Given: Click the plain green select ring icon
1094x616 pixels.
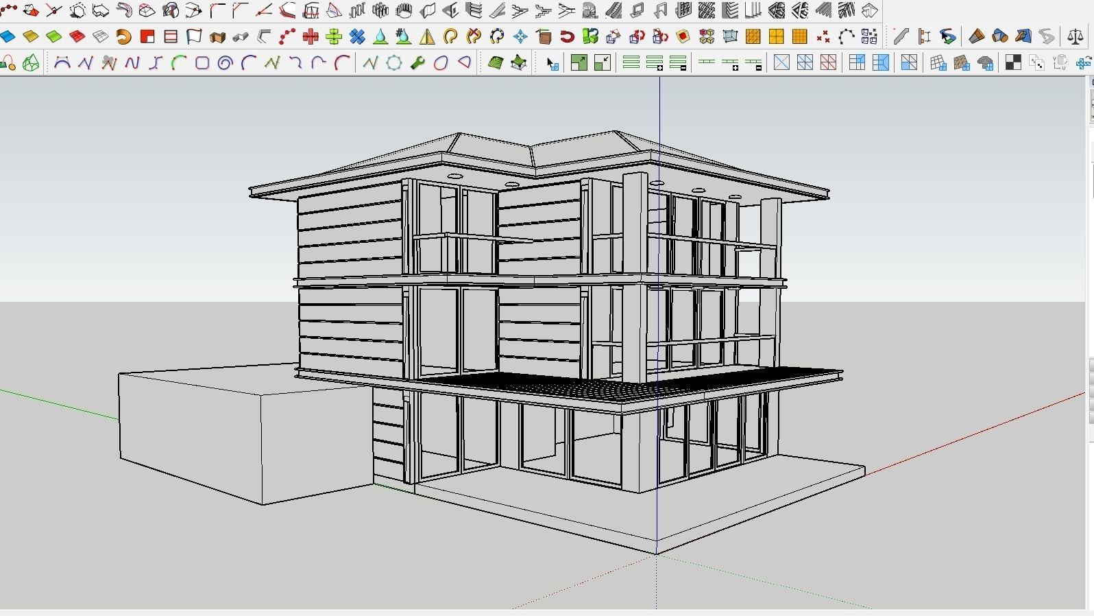Looking at the screenshot, I should click(631, 63).
